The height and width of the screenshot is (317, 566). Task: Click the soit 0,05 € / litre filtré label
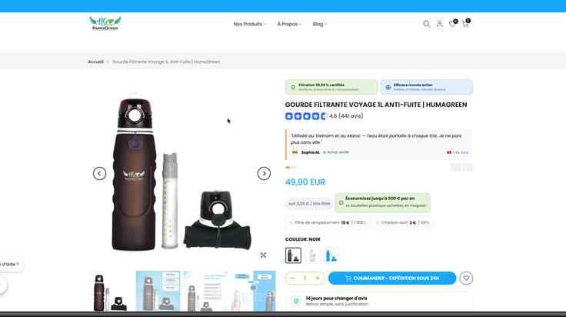[x=309, y=204]
